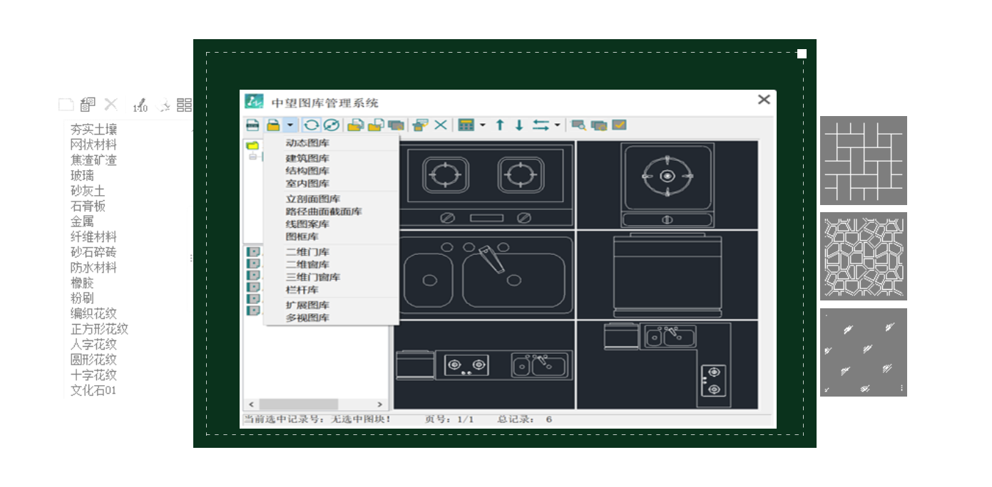
Task: Open dropdown arrow beside the open library icon
Action: coord(290,125)
